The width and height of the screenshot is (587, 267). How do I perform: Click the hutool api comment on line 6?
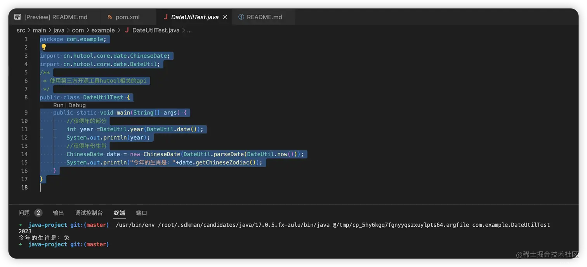coord(95,81)
